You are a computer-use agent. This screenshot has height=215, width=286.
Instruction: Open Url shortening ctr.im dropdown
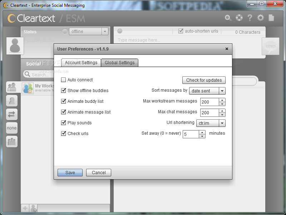coord(211,123)
